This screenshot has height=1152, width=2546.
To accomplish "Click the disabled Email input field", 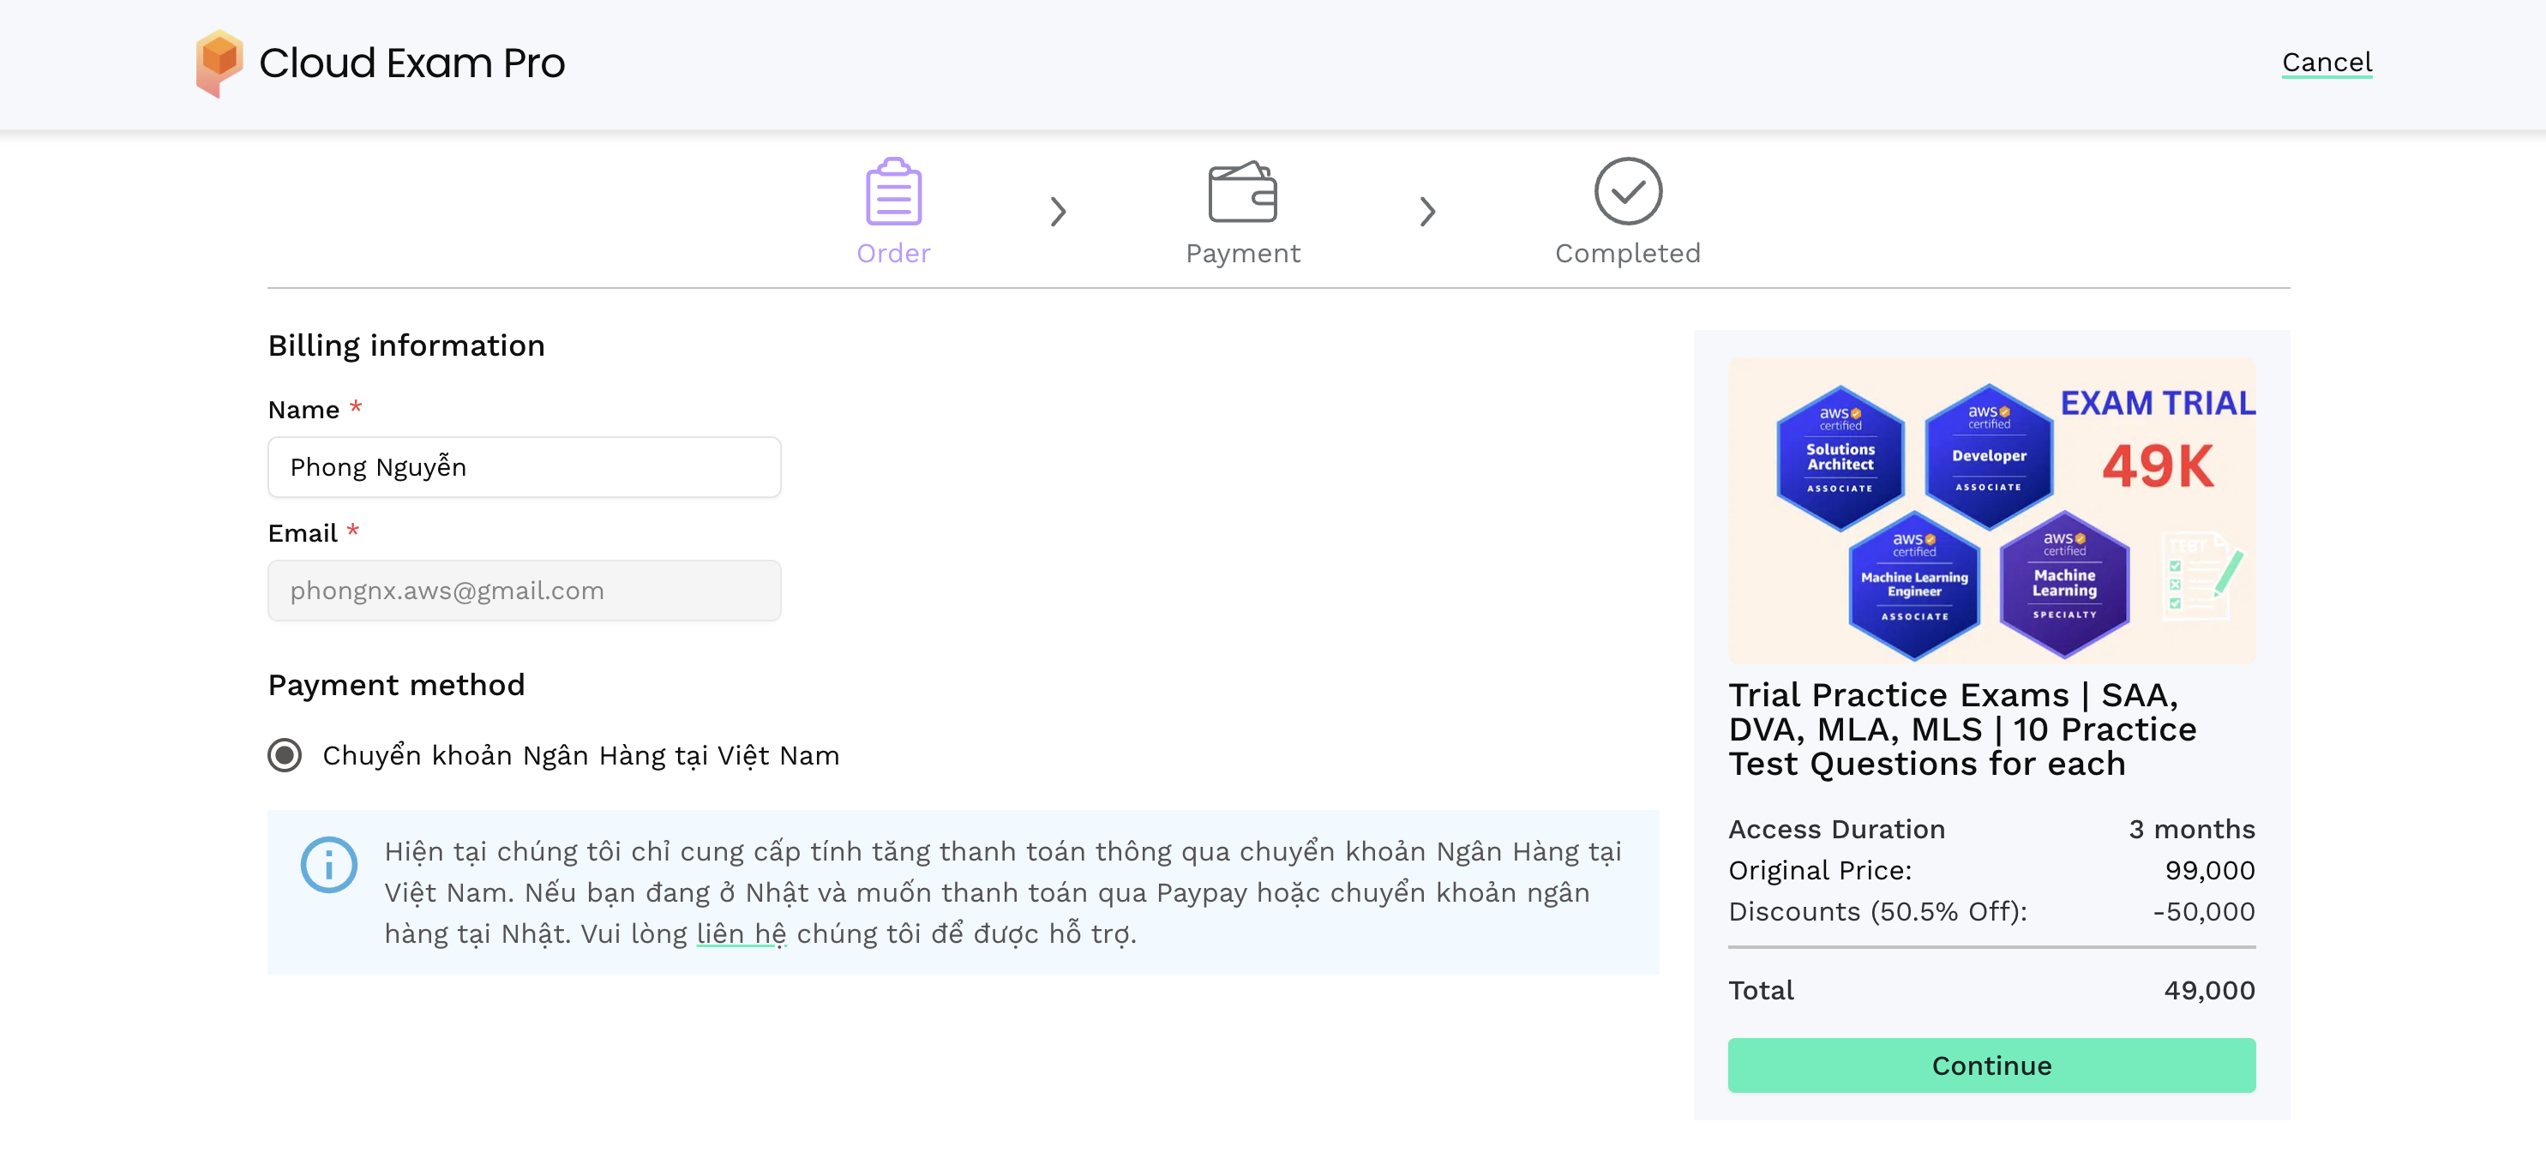I will pos(524,591).
